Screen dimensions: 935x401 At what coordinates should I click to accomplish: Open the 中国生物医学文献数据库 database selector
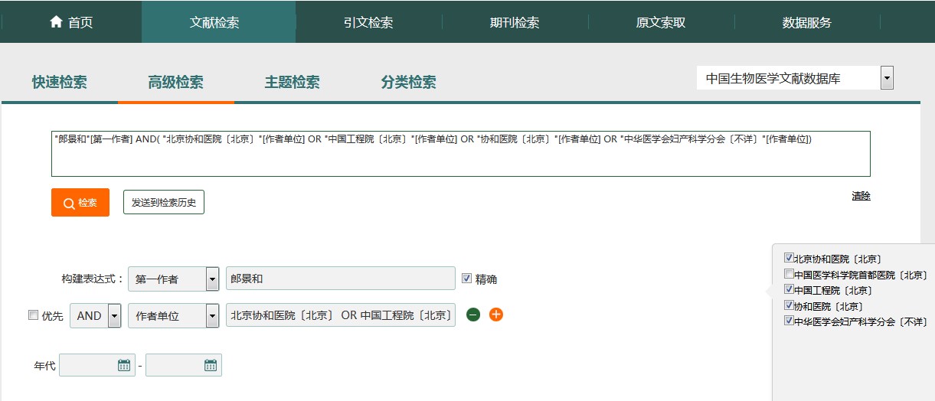tap(887, 78)
